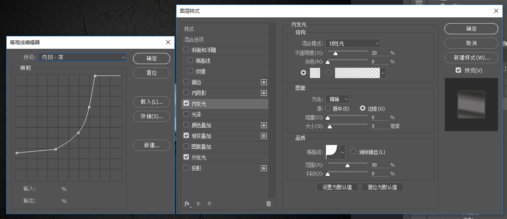Image resolution: width=507 pixels, height=219 pixels.
Task: Toggle the 消除锯齿 checkbox
Action: pyautogui.click(x=353, y=152)
